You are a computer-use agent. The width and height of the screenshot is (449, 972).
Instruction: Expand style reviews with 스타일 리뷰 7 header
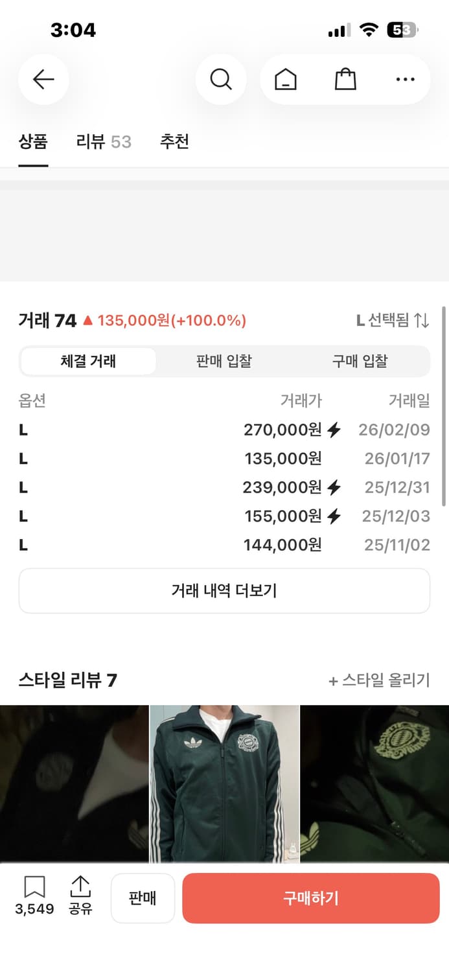pyautogui.click(x=67, y=680)
